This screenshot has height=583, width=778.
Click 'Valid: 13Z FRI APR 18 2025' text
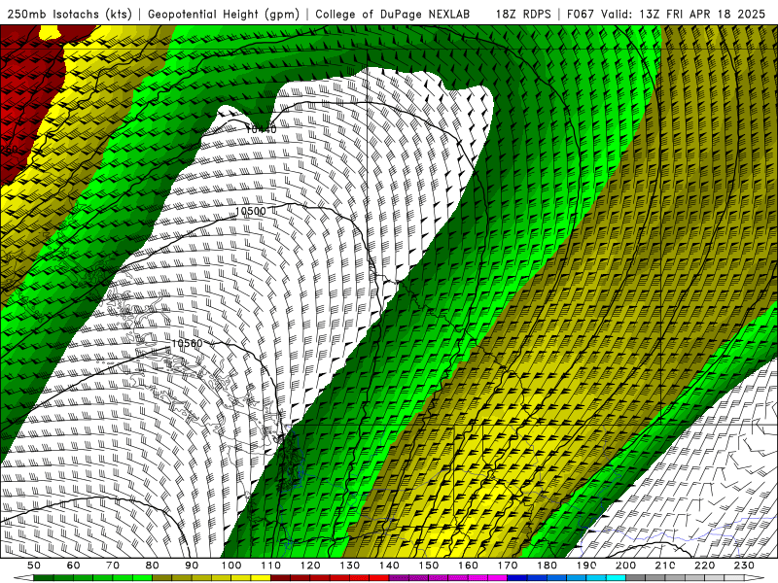click(x=684, y=15)
